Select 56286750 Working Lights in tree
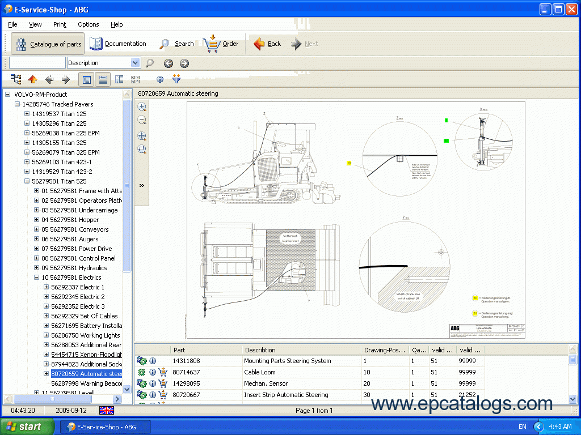This screenshot has height=435, width=581. coord(86,335)
